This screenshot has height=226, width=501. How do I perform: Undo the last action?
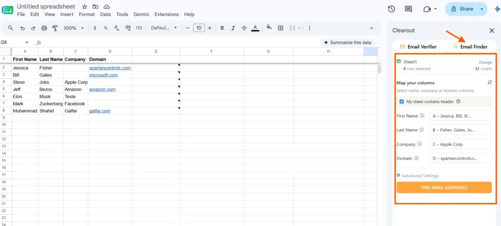pos(23,28)
